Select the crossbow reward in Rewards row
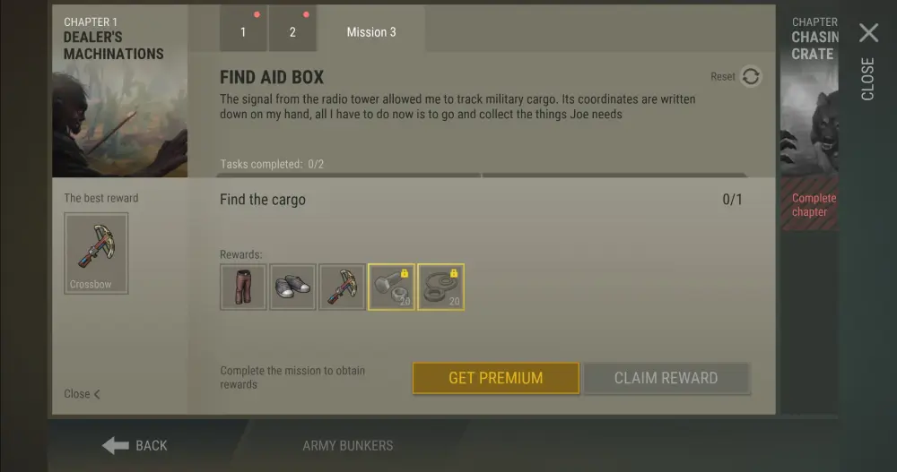 point(342,287)
